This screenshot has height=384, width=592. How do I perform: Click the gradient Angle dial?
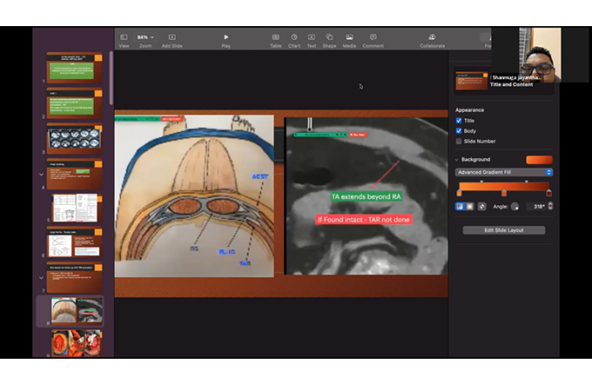pos(515,207)
